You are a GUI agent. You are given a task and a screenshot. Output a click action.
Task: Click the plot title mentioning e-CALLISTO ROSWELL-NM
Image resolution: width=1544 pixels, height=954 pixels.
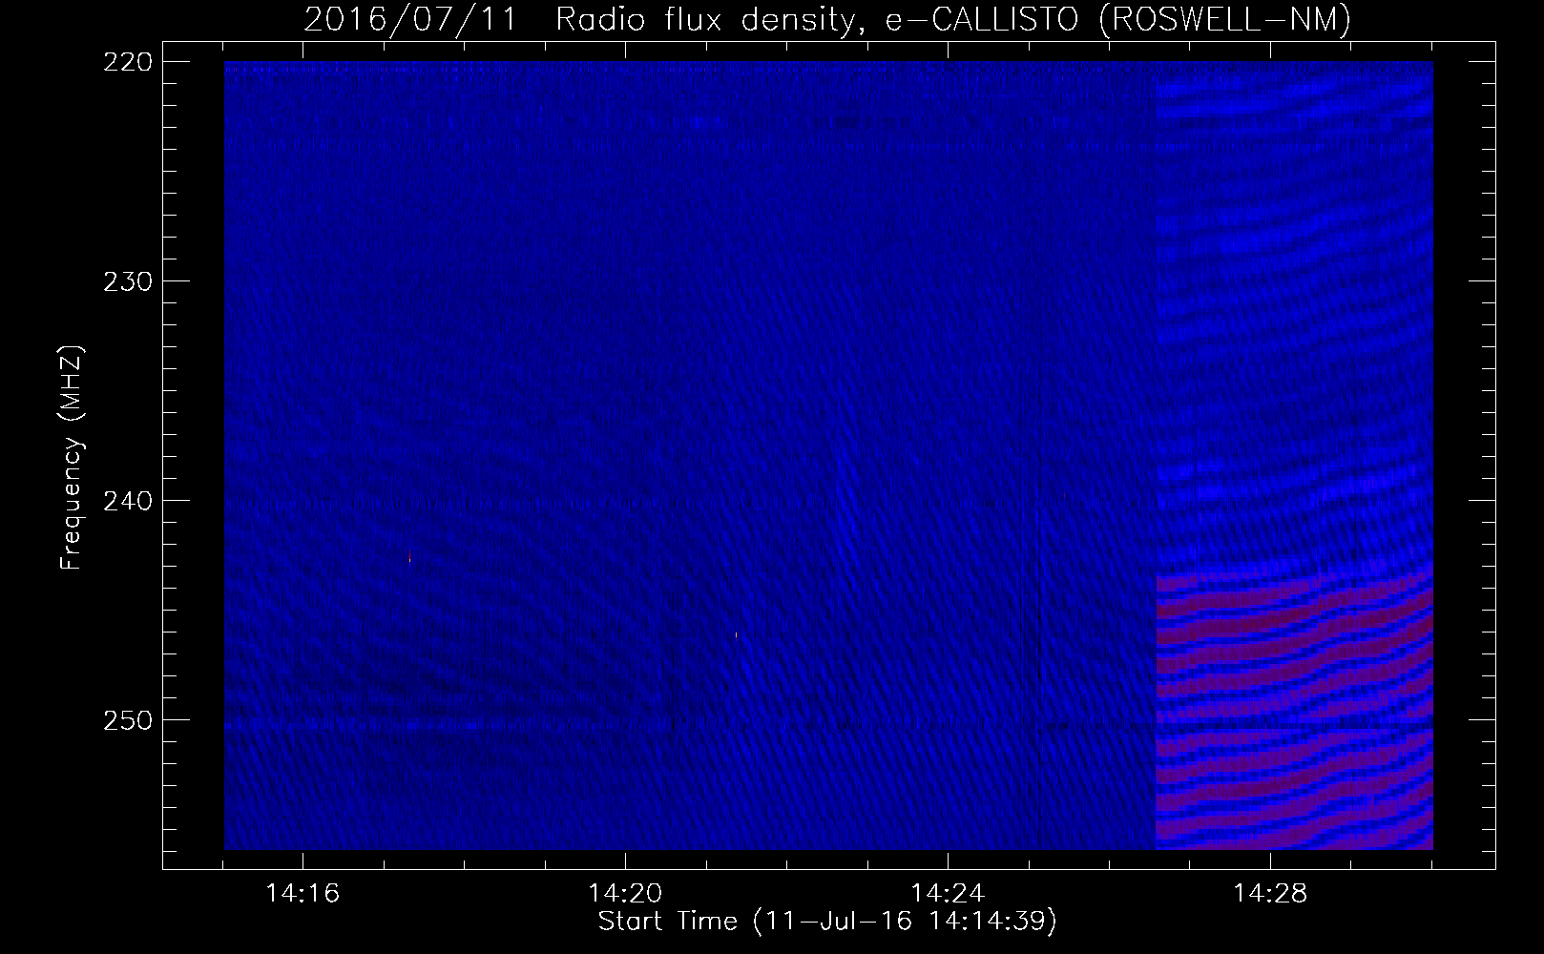(x=827, y=20)
